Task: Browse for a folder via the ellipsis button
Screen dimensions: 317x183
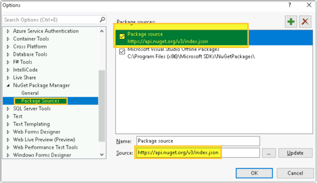Action: point(269,153)
